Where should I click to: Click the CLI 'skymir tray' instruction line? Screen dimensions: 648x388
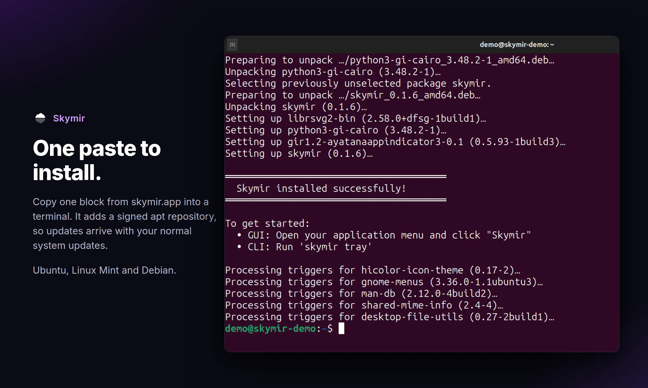pyautogui.click(x=304, y=247)
